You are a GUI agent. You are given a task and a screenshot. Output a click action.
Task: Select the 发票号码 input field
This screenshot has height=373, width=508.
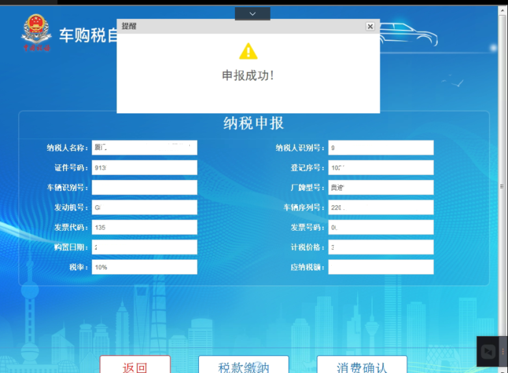(381, 227)
